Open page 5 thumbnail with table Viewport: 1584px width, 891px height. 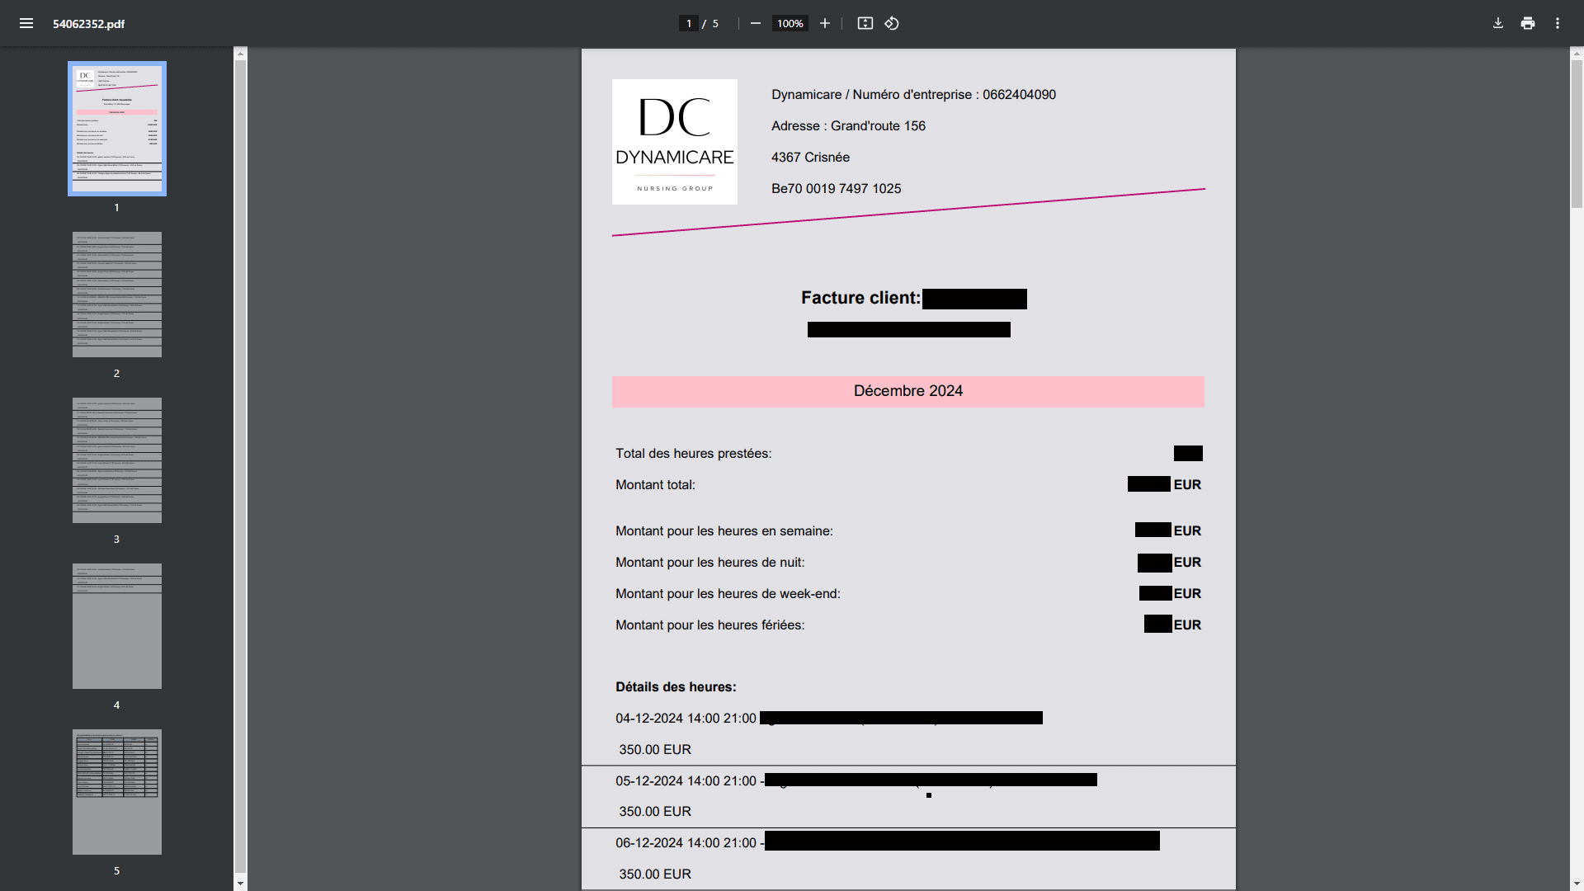pyautogui.click(x=117, y=792)
